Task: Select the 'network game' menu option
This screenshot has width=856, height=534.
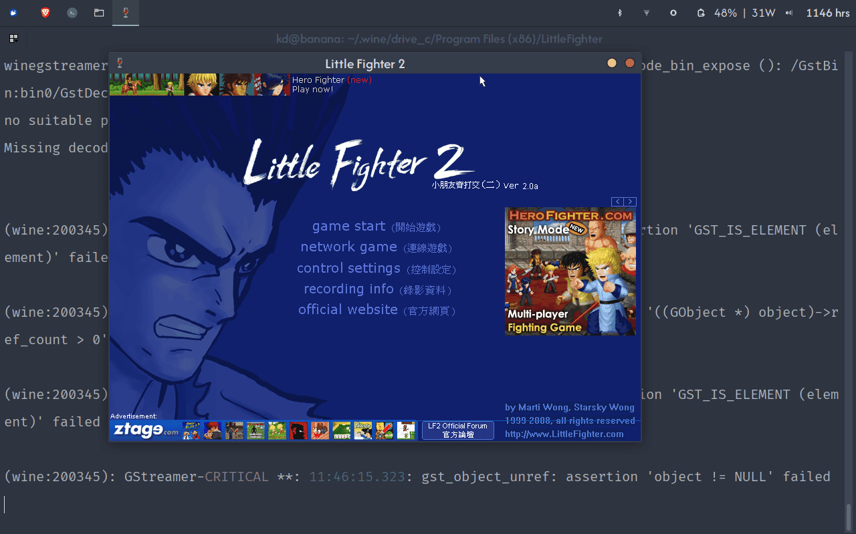Action: tap(348, 247)
